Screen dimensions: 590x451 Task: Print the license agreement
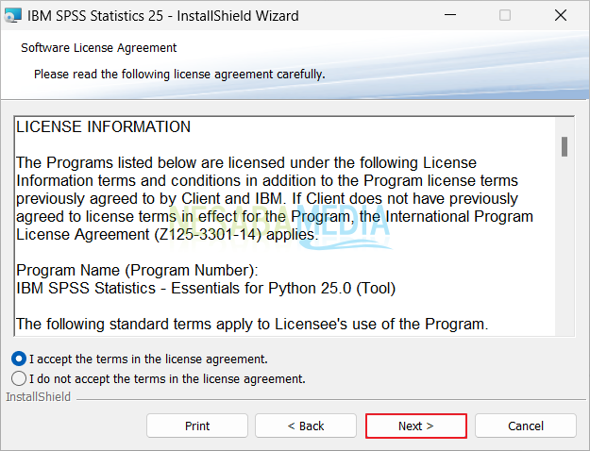(197, 426)
